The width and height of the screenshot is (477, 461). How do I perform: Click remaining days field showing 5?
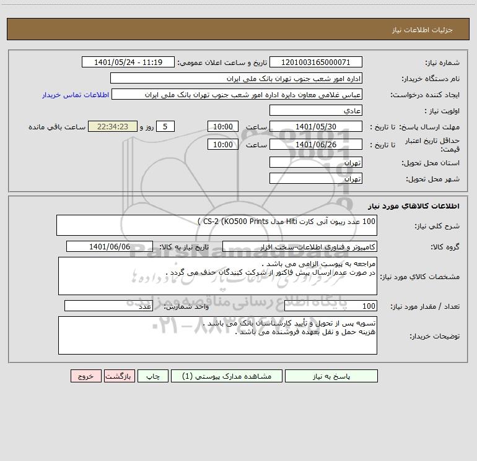click(165, 126)
